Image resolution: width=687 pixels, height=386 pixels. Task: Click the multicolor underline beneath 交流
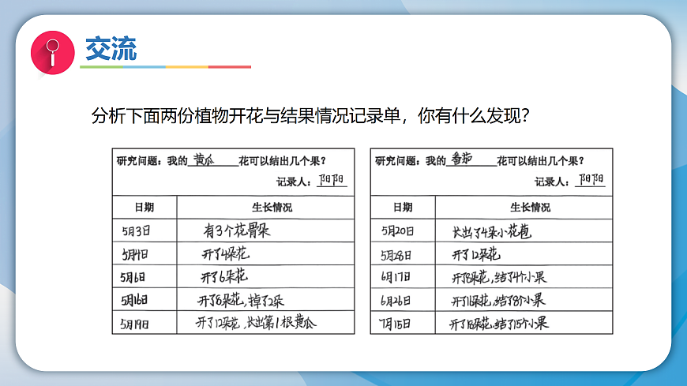click(166, 66)
